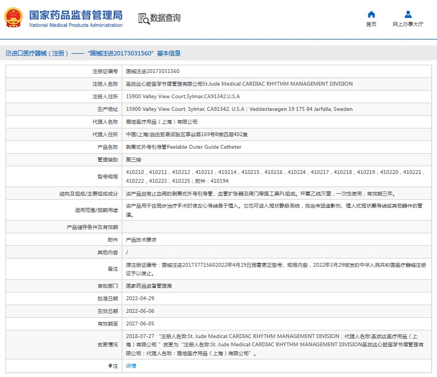The width and height of the screenshot is (437, 377).
Task: Click the intended use description text
Action: click(x=274, y=210)
